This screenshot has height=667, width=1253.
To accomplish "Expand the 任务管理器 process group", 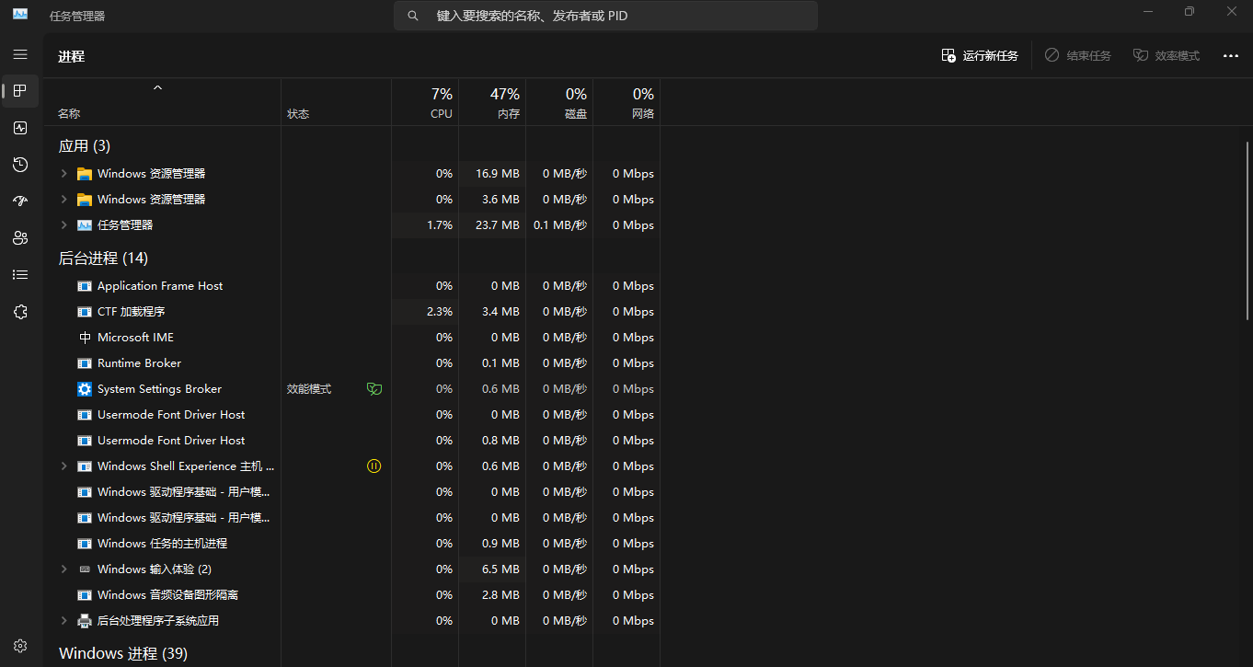I will click(x=63, y=225).
